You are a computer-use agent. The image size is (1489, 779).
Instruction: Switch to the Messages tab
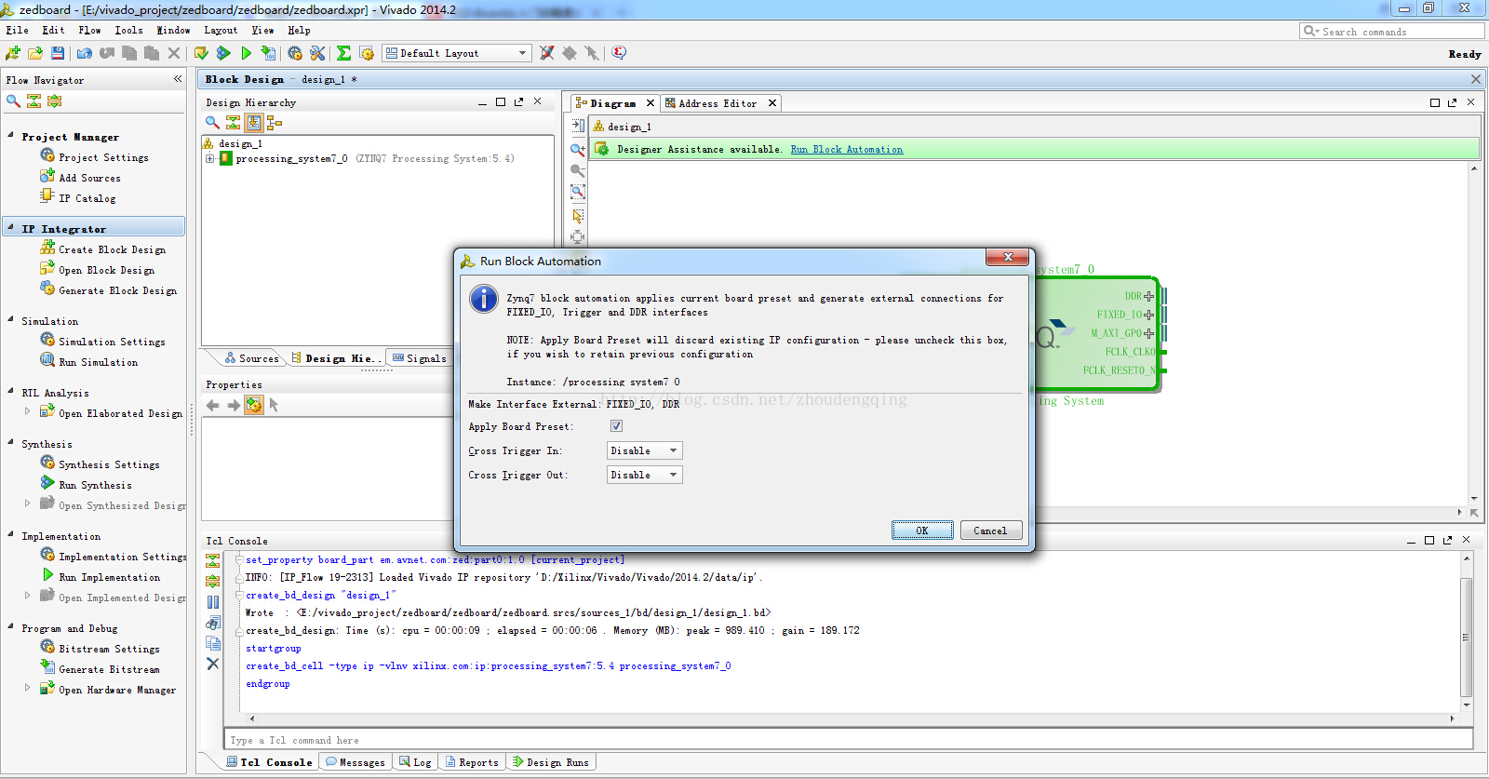(x=355, y=762)
